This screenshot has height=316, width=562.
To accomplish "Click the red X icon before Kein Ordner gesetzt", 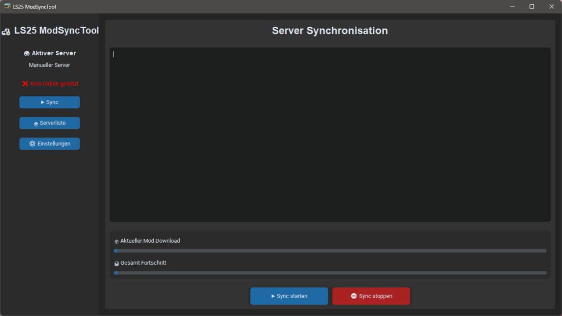I will tap(25, 83).
